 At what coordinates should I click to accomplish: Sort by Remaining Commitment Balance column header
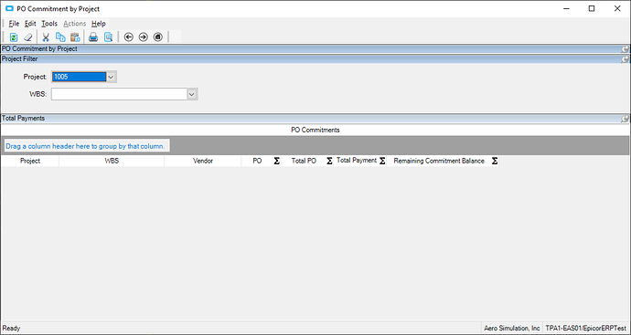(x=439, y=161)
